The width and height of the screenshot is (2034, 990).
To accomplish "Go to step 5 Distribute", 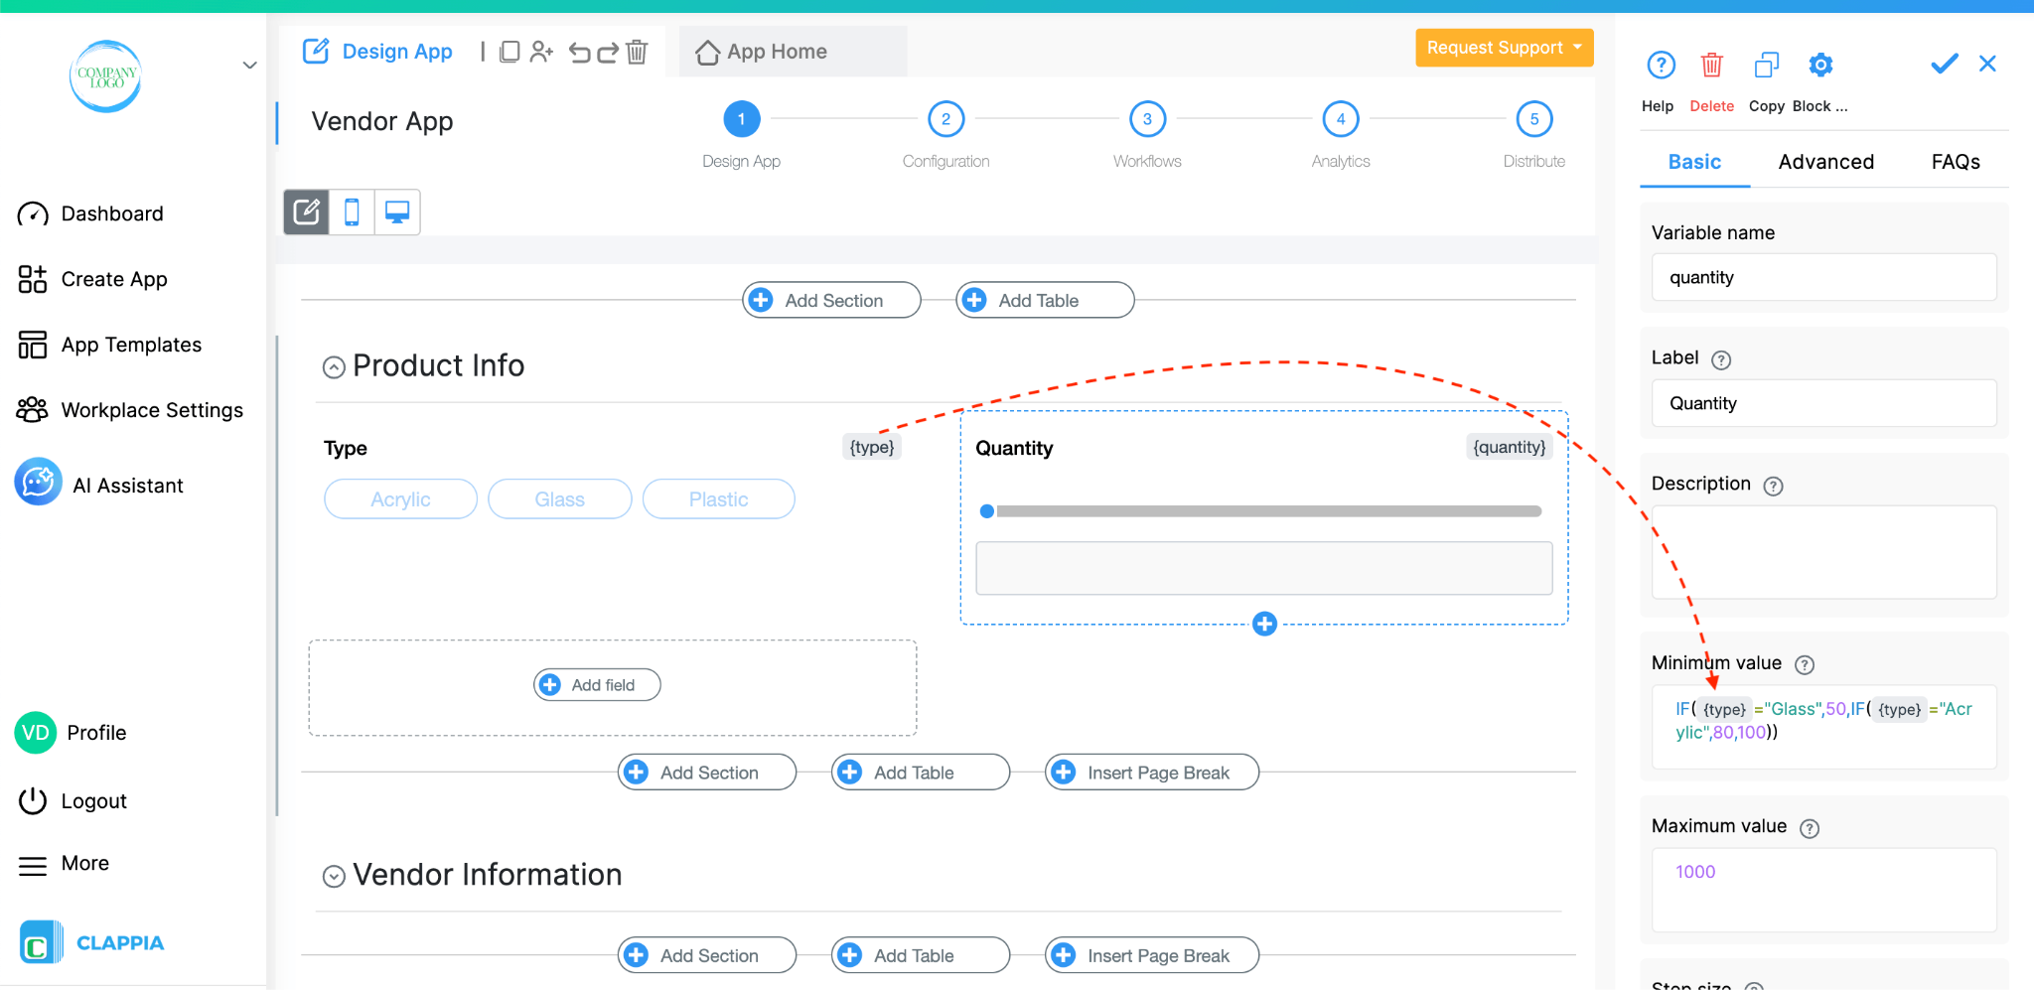I will point(1534,119).
